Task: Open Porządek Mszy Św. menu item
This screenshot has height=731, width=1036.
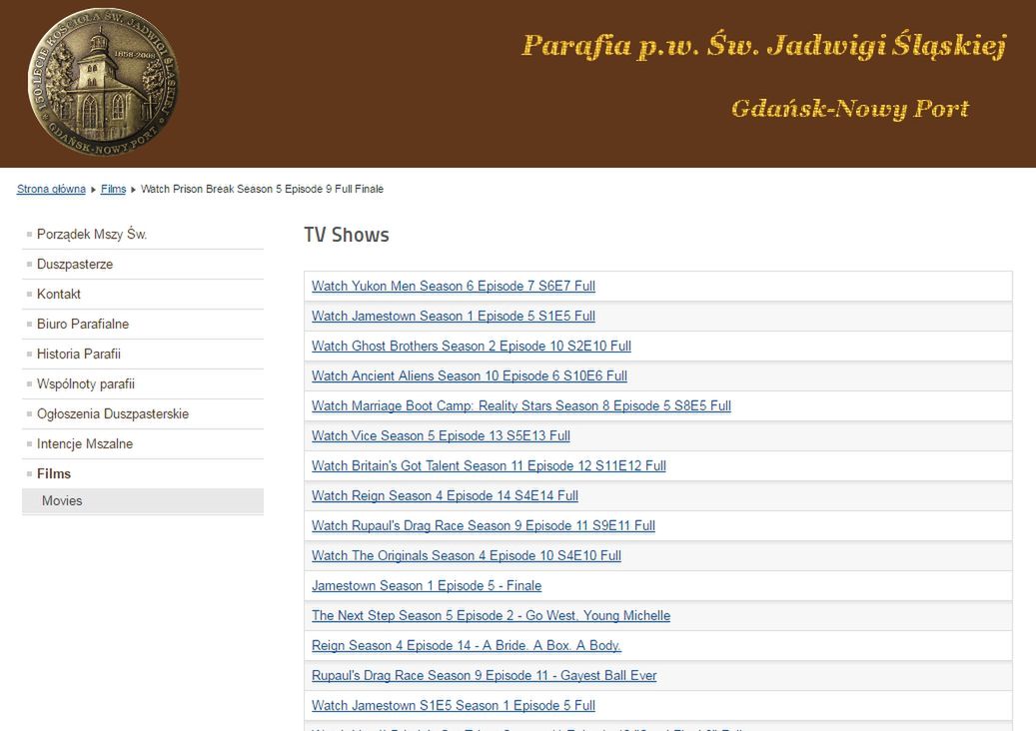Action: click(x=92, y=234)
